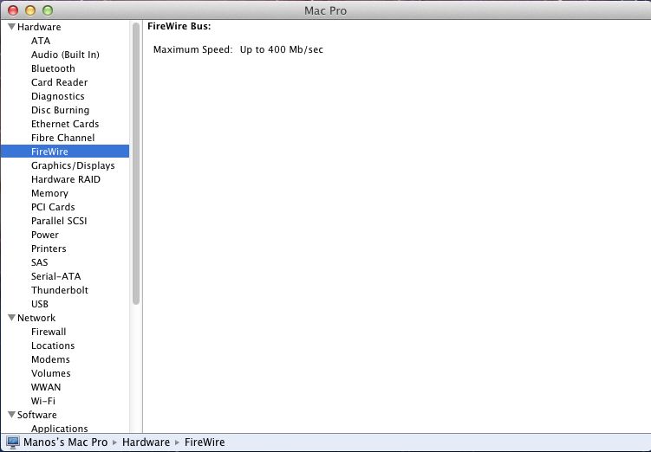Select Audio (Built In) entry
Image resolution: width=651 pixels, height=452 pixels.
pyautogui.click(x=65, y=55)
